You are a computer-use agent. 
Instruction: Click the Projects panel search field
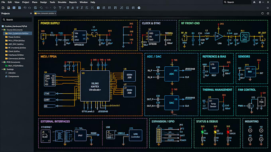click(17, 19)
